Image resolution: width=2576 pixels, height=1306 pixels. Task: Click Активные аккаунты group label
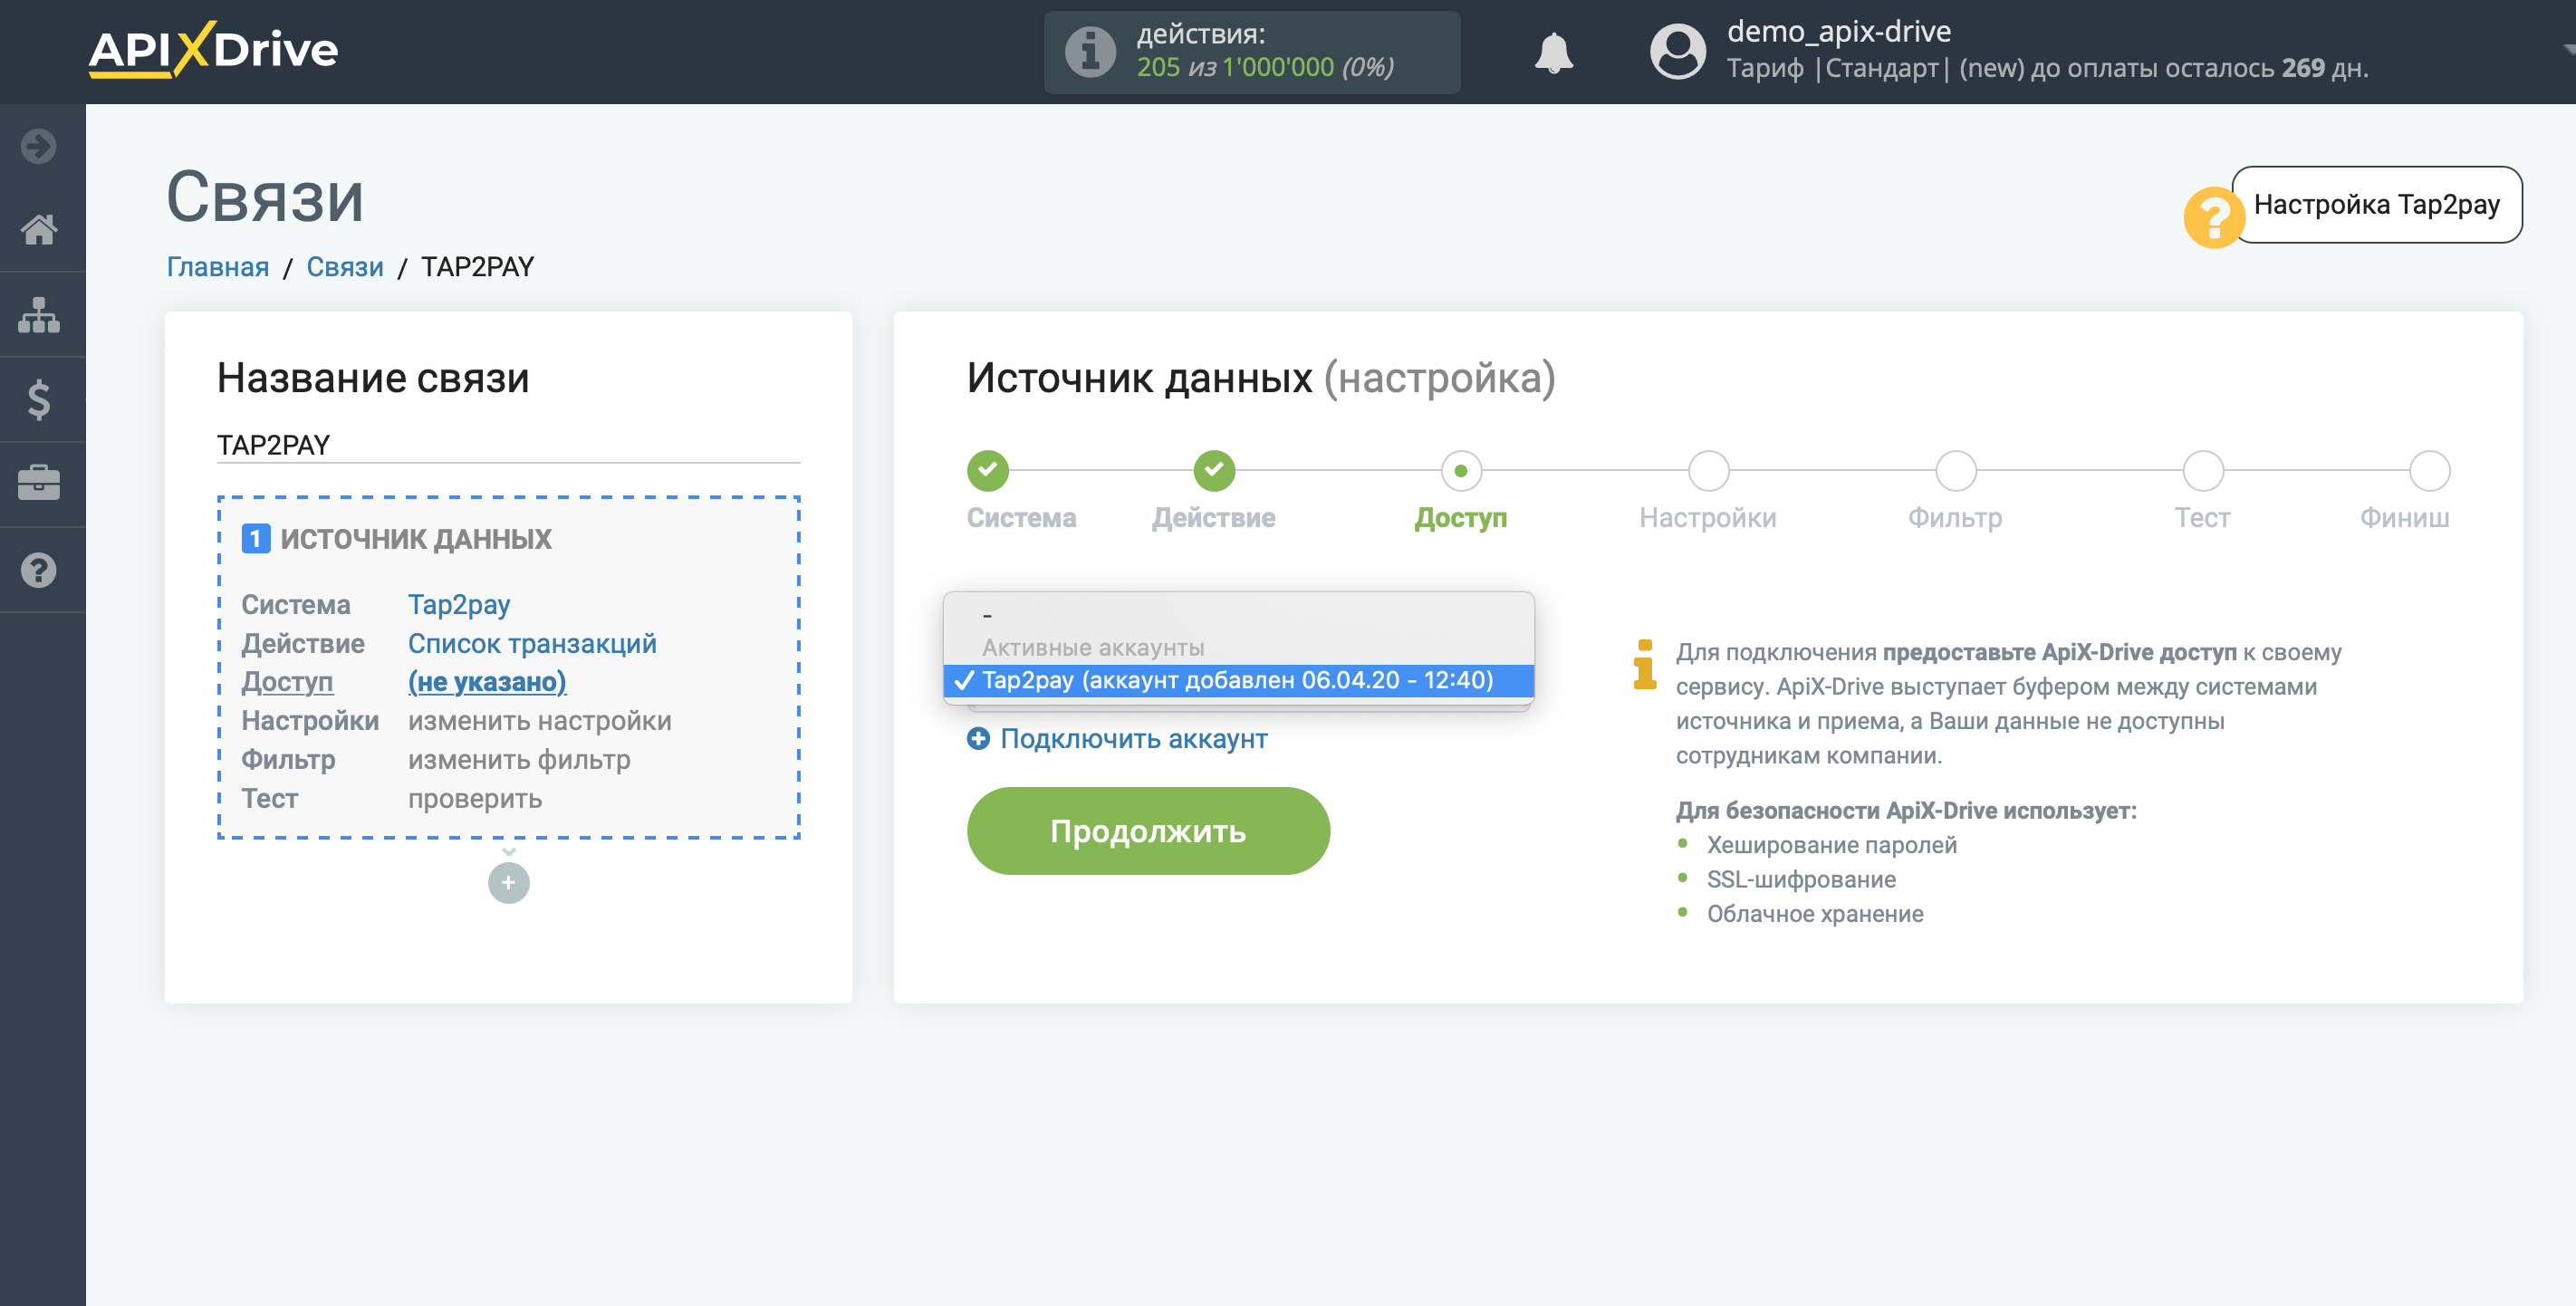click(1093, 648)
